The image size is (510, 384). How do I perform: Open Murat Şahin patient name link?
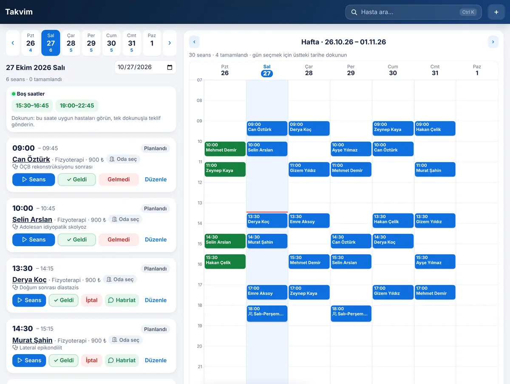coord(32,340)
